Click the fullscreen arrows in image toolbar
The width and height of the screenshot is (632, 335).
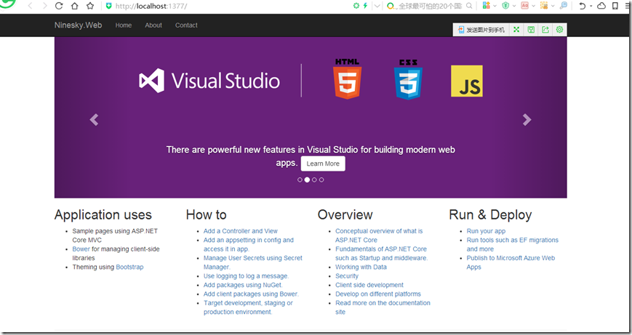point(516,29)
